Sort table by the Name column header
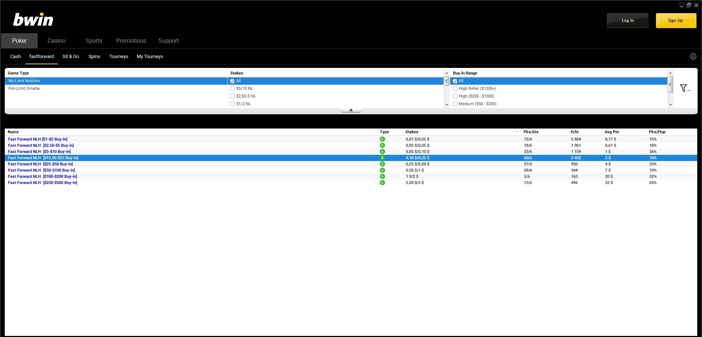 (13, 132)
